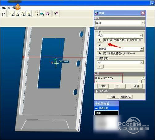Activate the 到 selection arrow button
Viewport: 155px width, 140px height.
pos(100,53)
